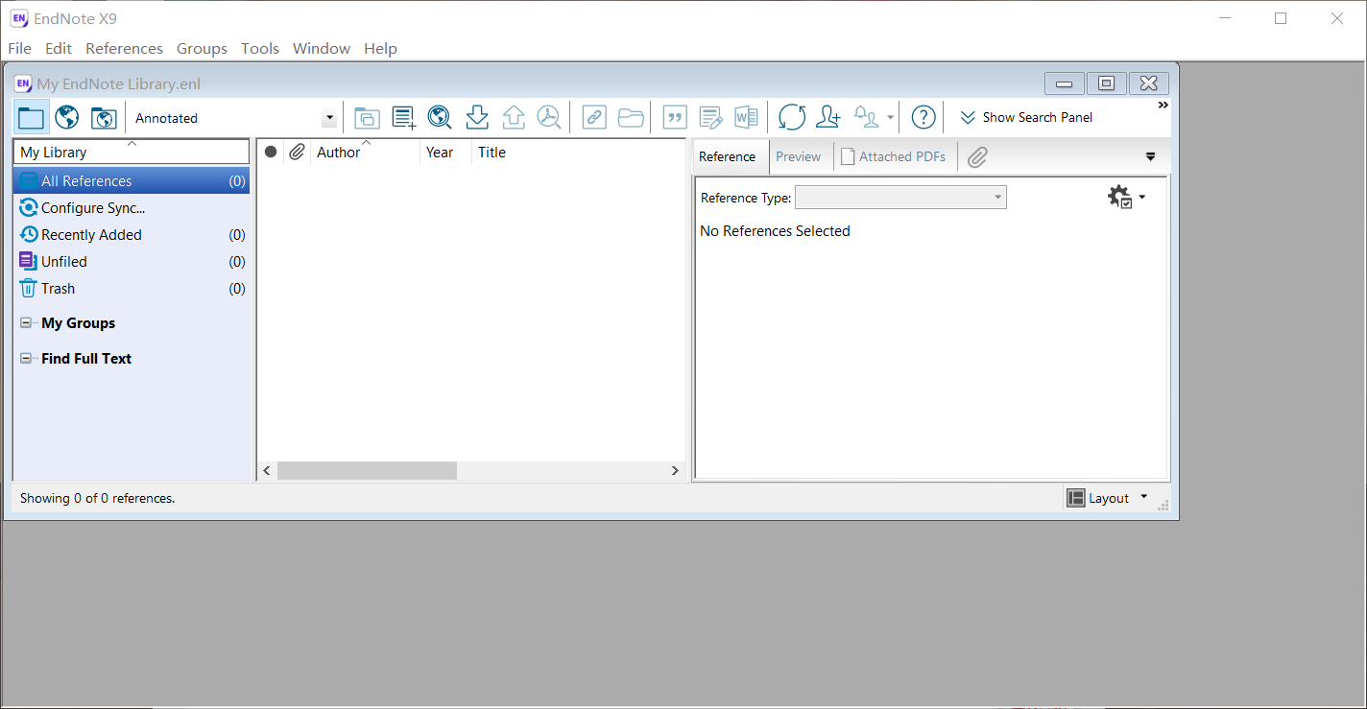Click Open Link chain toolbar icon
1367x709 pixels.
(x=594, y=117)
